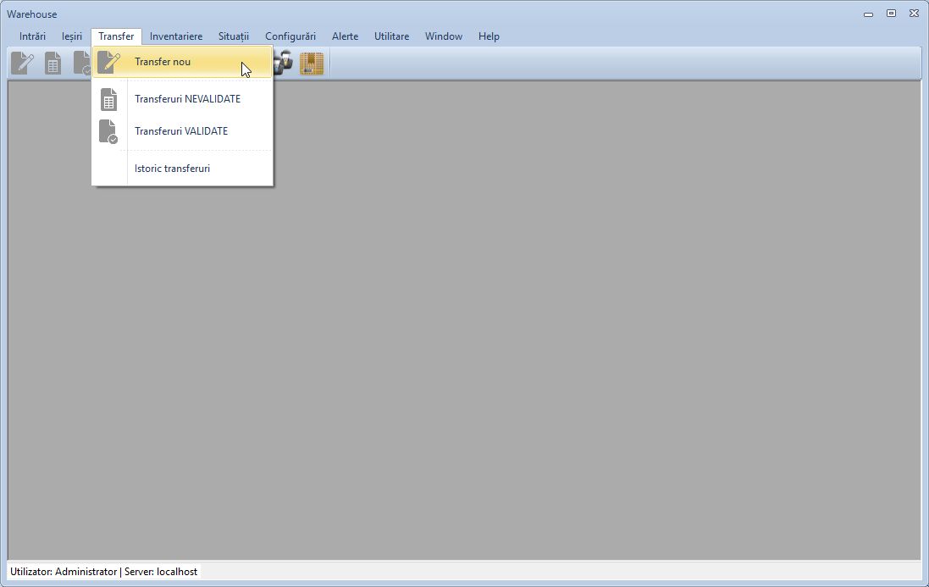
Task: Click the users icon in the toolbar
Action: pyautogui.click(x=280, y=63)
